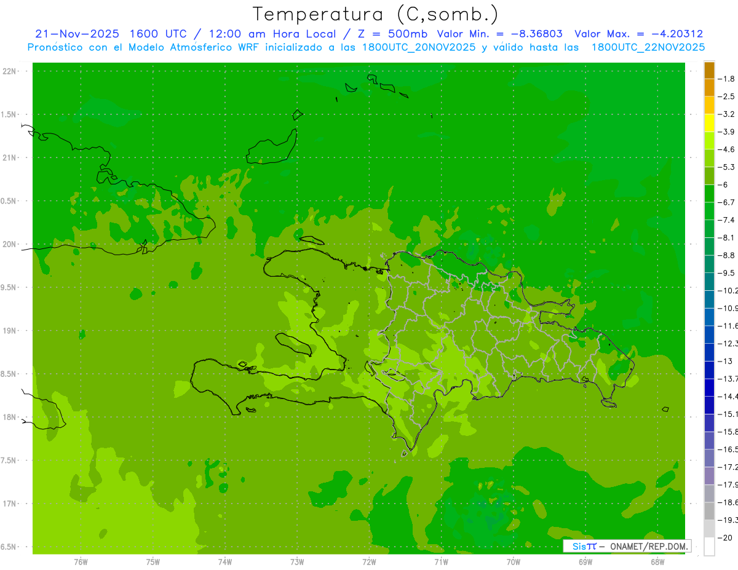Click the '72W' longitude axis label
This screenshot has width=738, height=570.
369,561
